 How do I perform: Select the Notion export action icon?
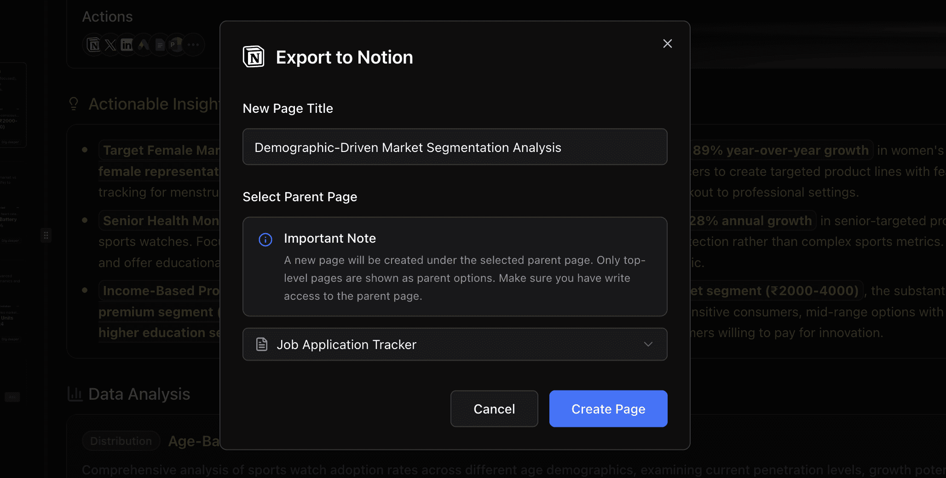(93, 44)
